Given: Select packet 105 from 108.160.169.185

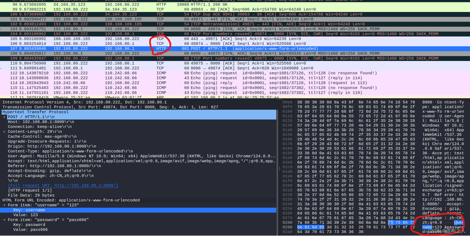Looking at the screenshot, I should 235,39.
